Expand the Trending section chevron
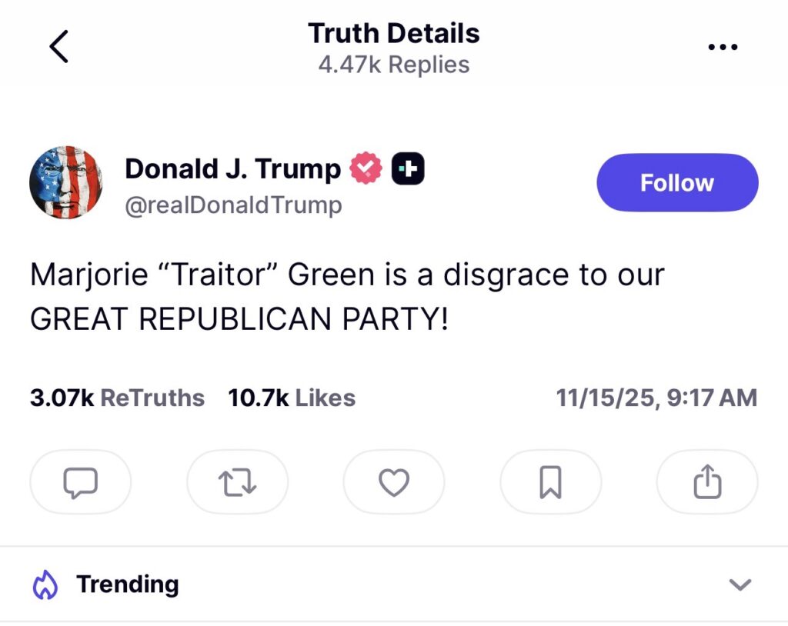This screenshot has height=626, width=788. point(740,585)
